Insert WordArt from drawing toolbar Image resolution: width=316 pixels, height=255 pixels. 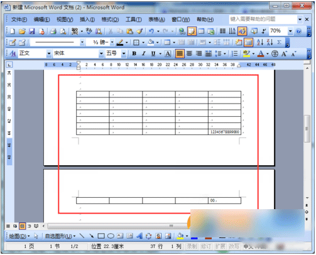tap(139, 236)
